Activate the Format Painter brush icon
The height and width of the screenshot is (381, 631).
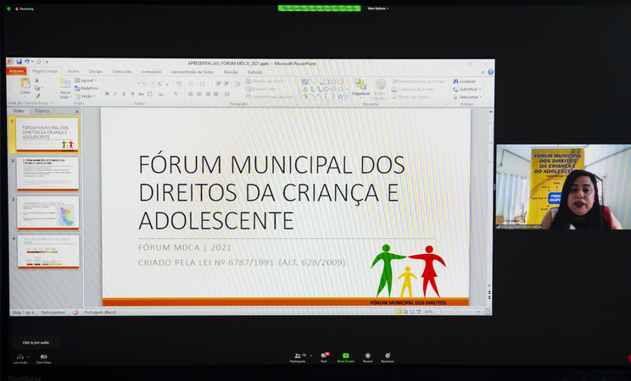click(37, 96)
